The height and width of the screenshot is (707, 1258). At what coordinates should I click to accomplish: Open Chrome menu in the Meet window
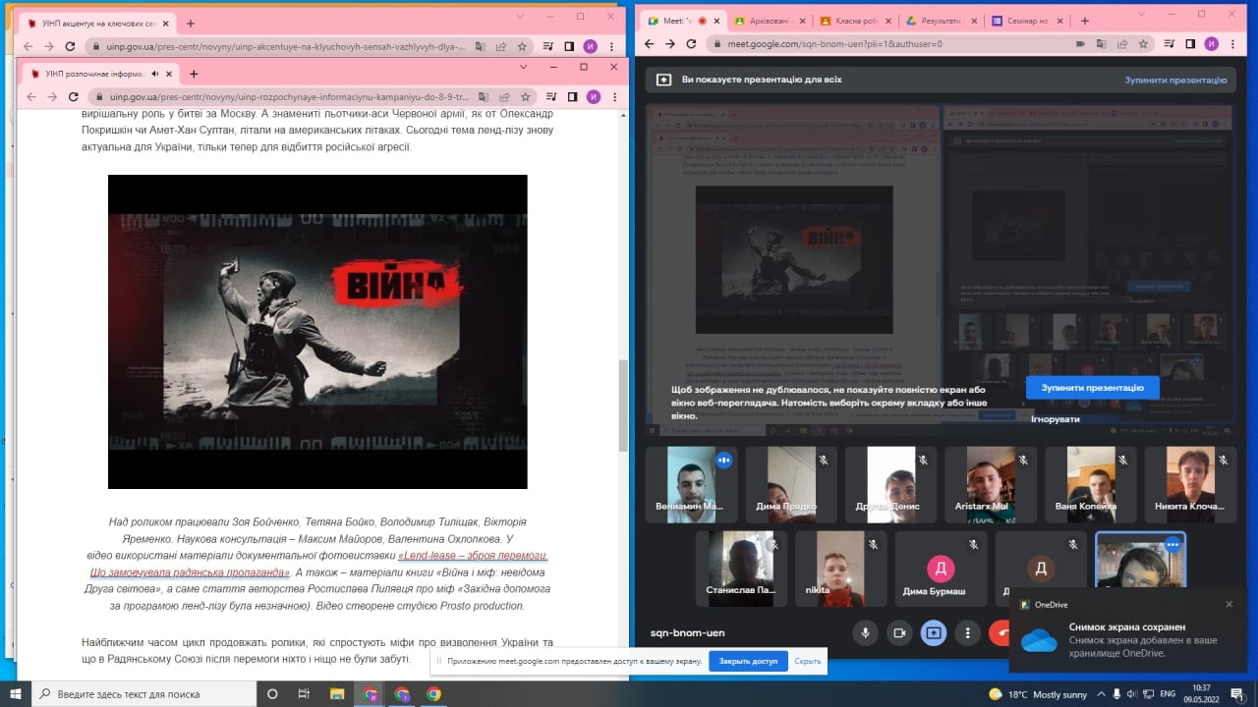pos(1231,44)
